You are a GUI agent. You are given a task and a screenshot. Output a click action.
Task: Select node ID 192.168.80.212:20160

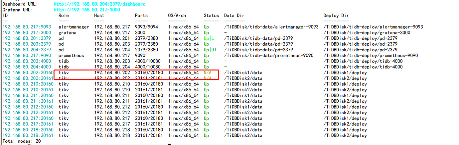[x=28, y=107]
